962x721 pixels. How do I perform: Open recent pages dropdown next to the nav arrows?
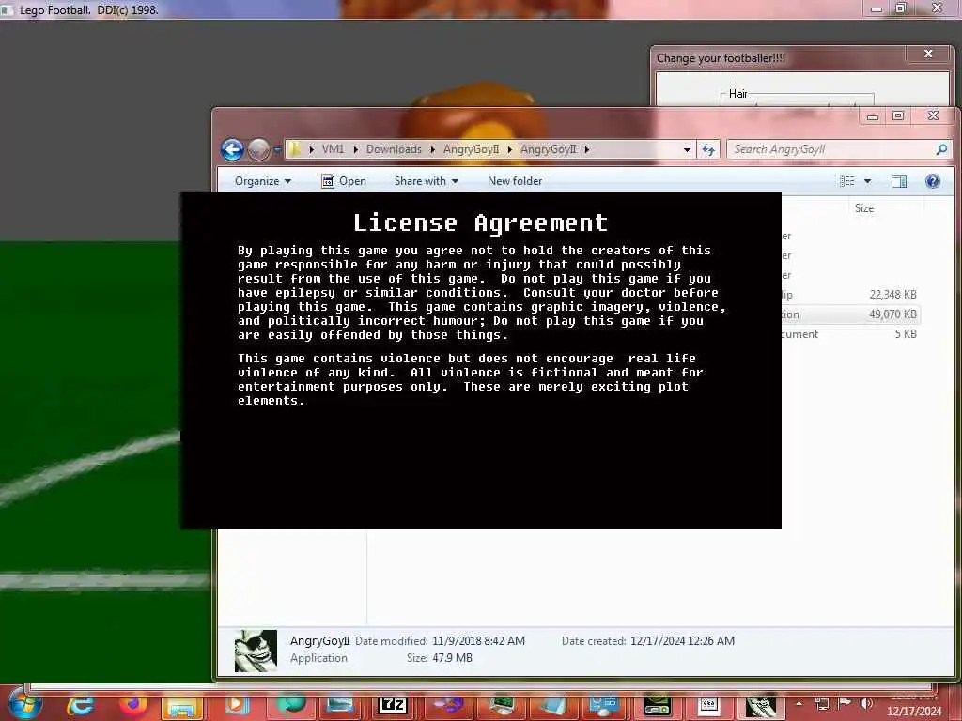pyautogui.click(x=277, y=149)
